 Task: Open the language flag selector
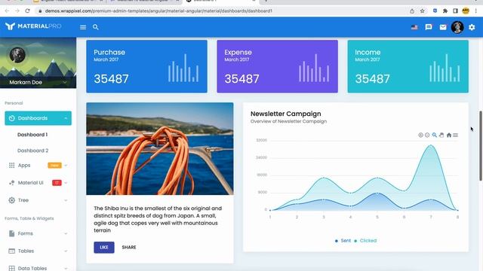414,27
